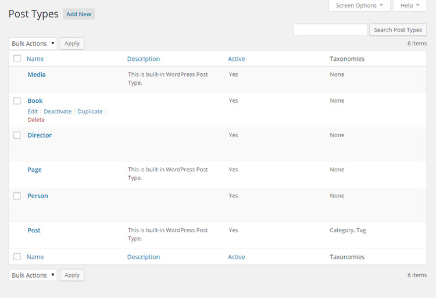The height and width of the screenshot is (298, 436).
Task: Tick the Director row checkbox
Action: tap(17, 135)
